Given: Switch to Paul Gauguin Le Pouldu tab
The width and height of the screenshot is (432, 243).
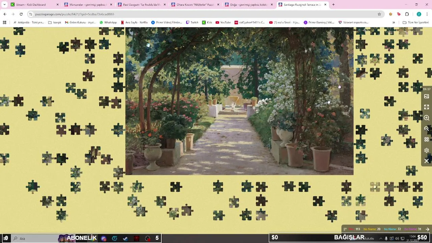Looking at the screenshot, I should tap(141, 5).
